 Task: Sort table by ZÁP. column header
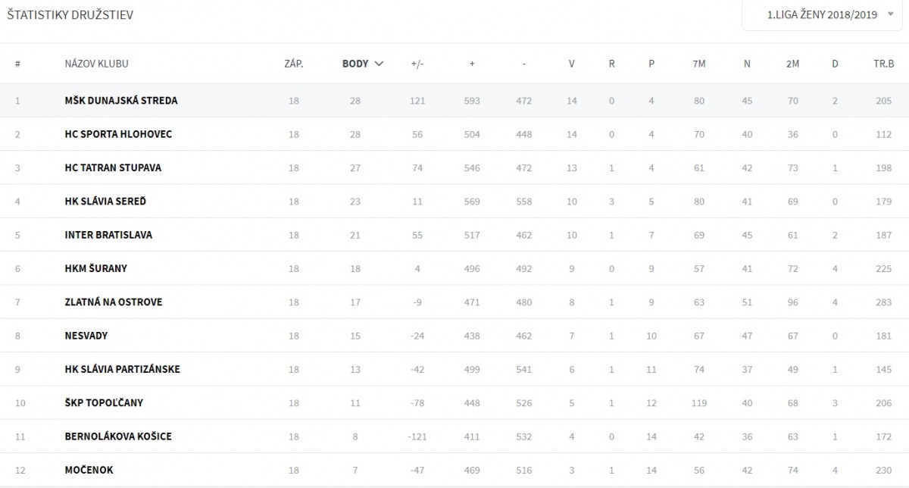(x=293, y=64)
